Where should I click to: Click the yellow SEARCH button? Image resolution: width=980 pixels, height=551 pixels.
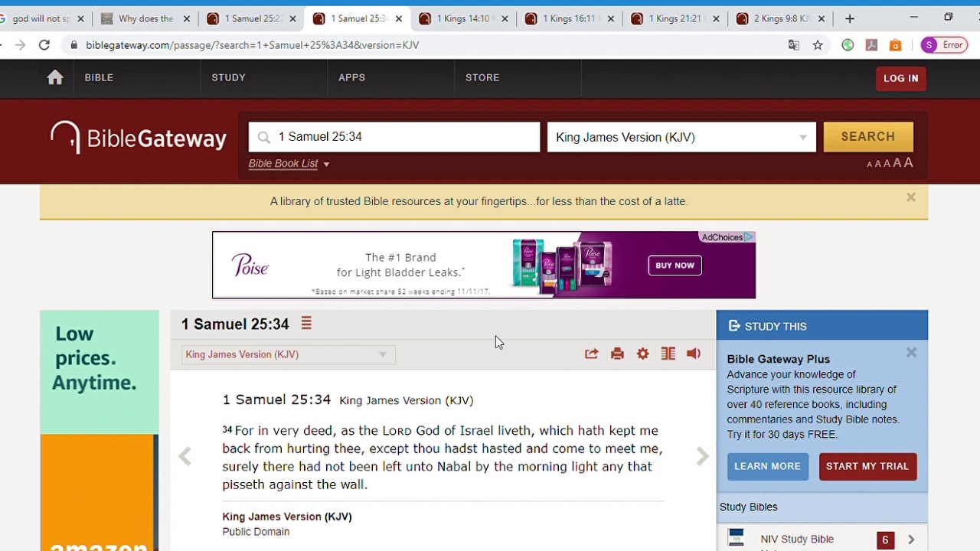867,136
